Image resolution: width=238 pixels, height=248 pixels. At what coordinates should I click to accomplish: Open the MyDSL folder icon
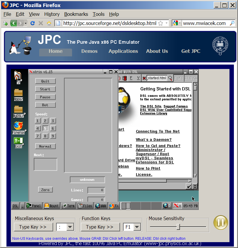(x=18, y=110)
